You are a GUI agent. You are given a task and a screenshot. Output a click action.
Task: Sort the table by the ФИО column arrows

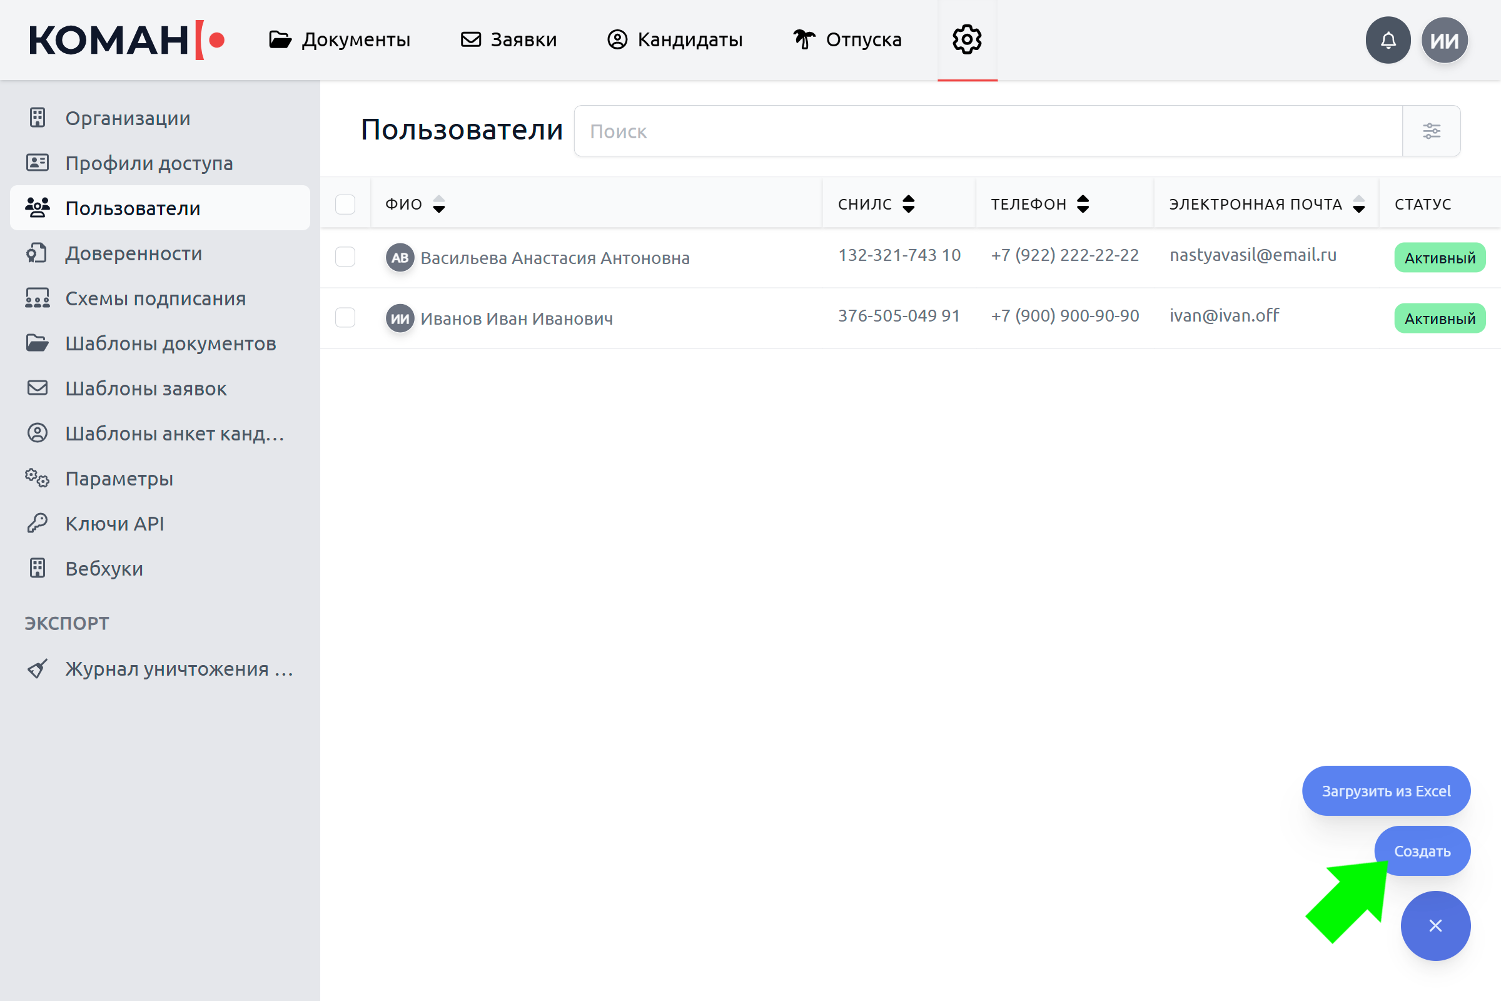click(x=439, y=205)
